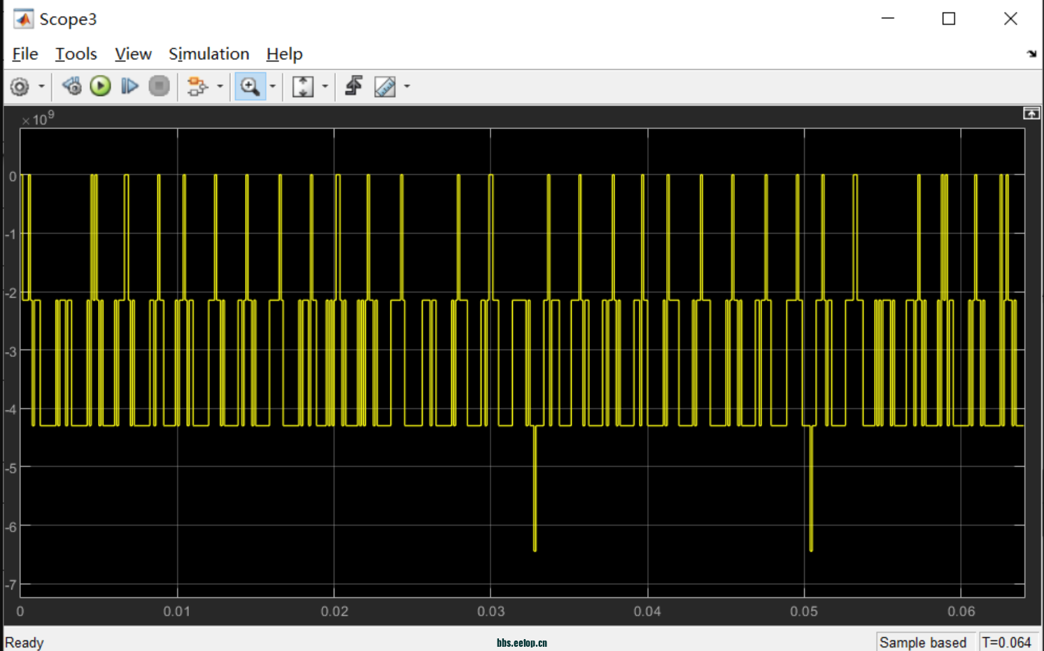This screenshot has height=651, width=1044.
Task: Run the simulation with the play button
Action: (x=101, y=86)
